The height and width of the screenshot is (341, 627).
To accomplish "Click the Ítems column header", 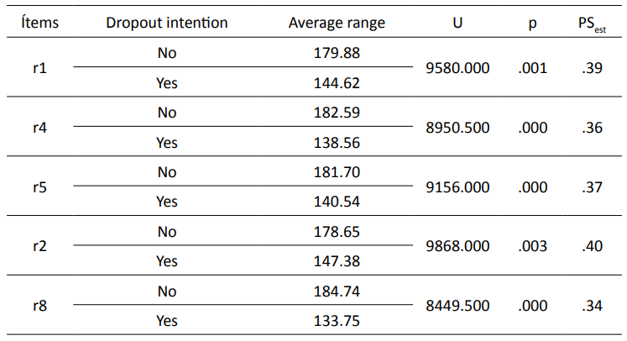I will (x=40, y=23).
